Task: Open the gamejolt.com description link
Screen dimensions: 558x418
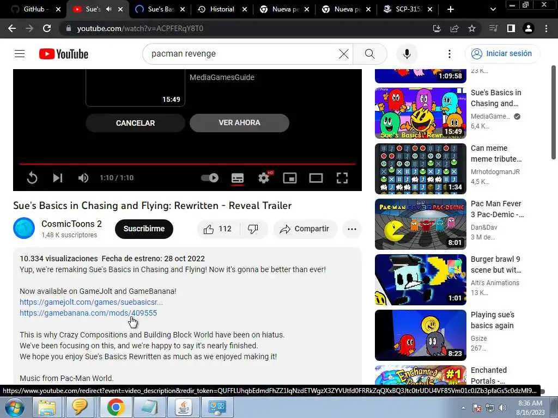Action: pyautogui.click(x=91, y=302)
